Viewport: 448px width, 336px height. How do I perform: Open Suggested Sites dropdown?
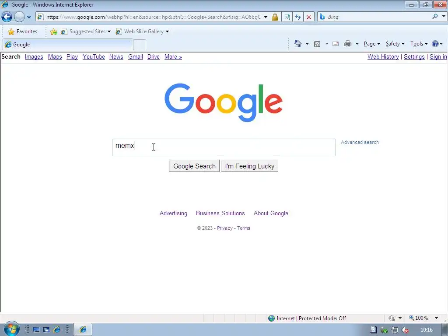(86, 31)
